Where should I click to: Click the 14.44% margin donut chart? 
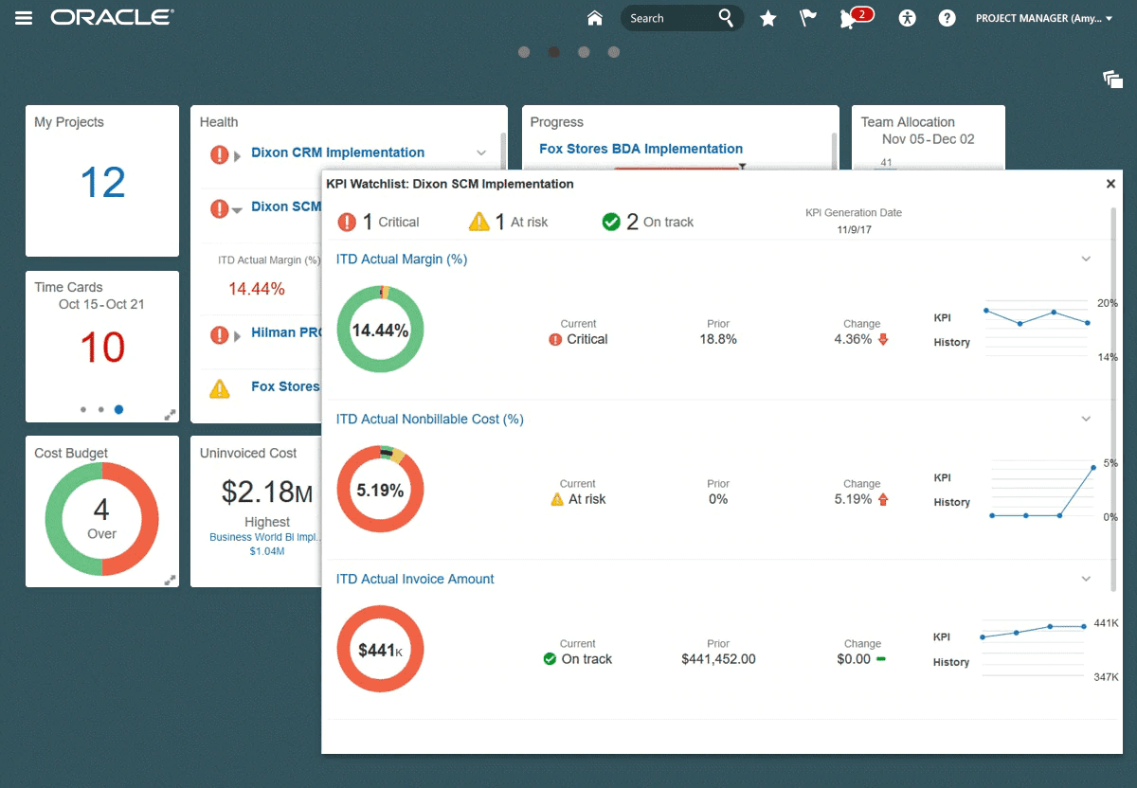[380, 330]
